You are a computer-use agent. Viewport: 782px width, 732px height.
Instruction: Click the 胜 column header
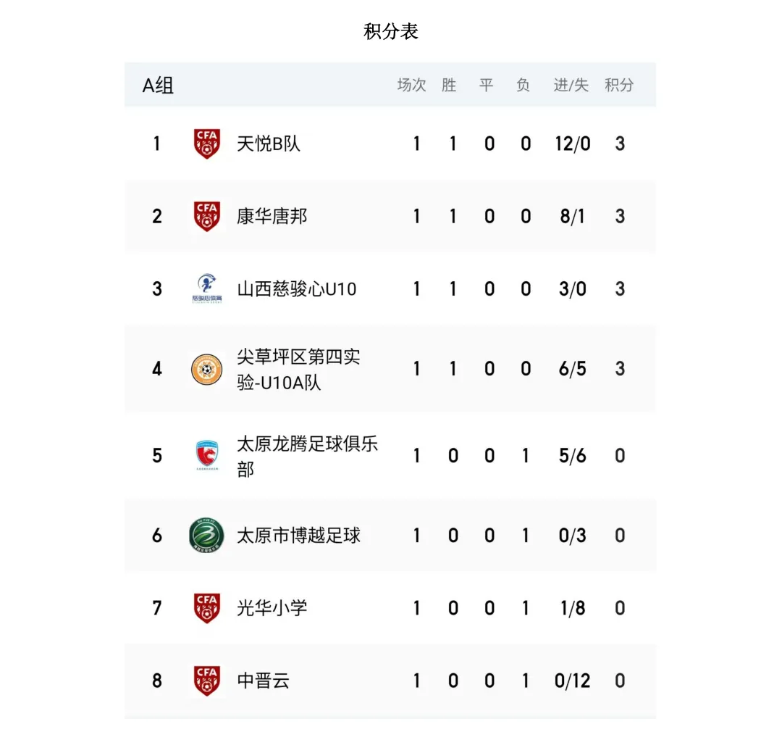click(x=449, y=86)
